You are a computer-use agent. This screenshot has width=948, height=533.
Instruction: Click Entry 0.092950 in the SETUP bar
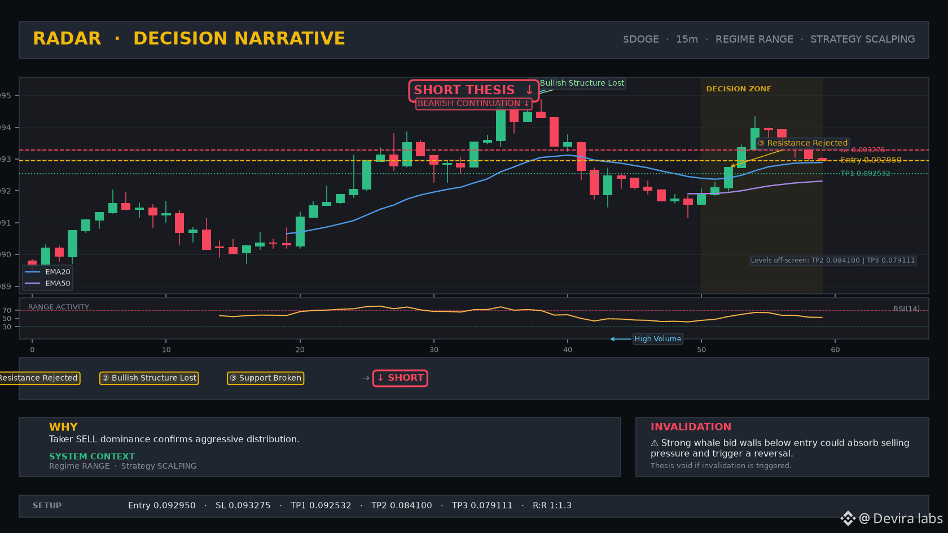(161, 505)
